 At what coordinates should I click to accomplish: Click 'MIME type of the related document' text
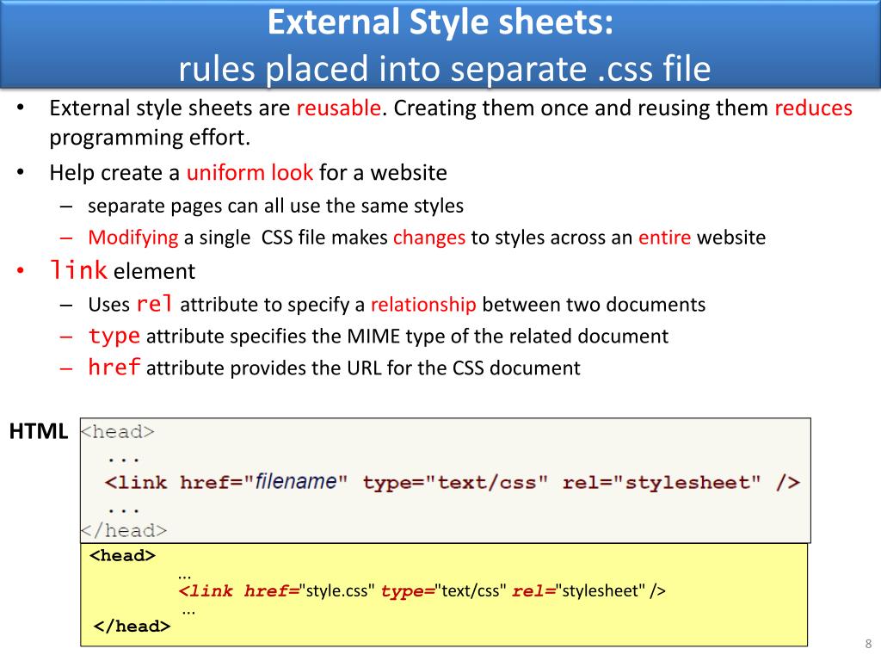[x=508, y=337]
